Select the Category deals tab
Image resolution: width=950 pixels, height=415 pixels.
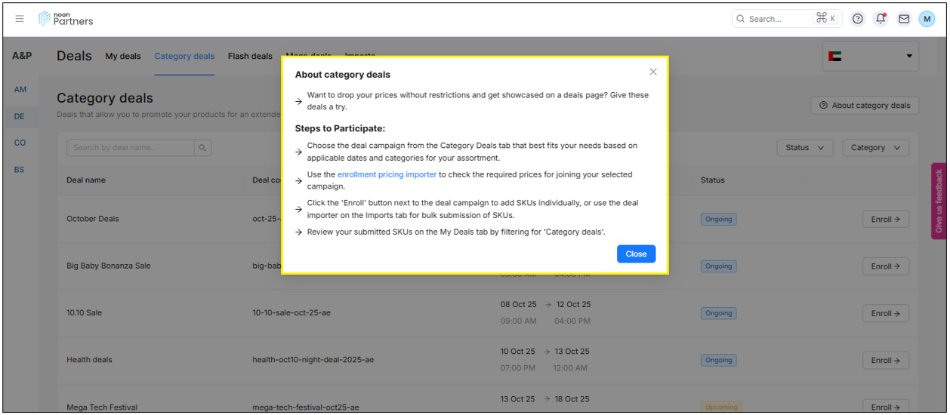tap(184, 56)
